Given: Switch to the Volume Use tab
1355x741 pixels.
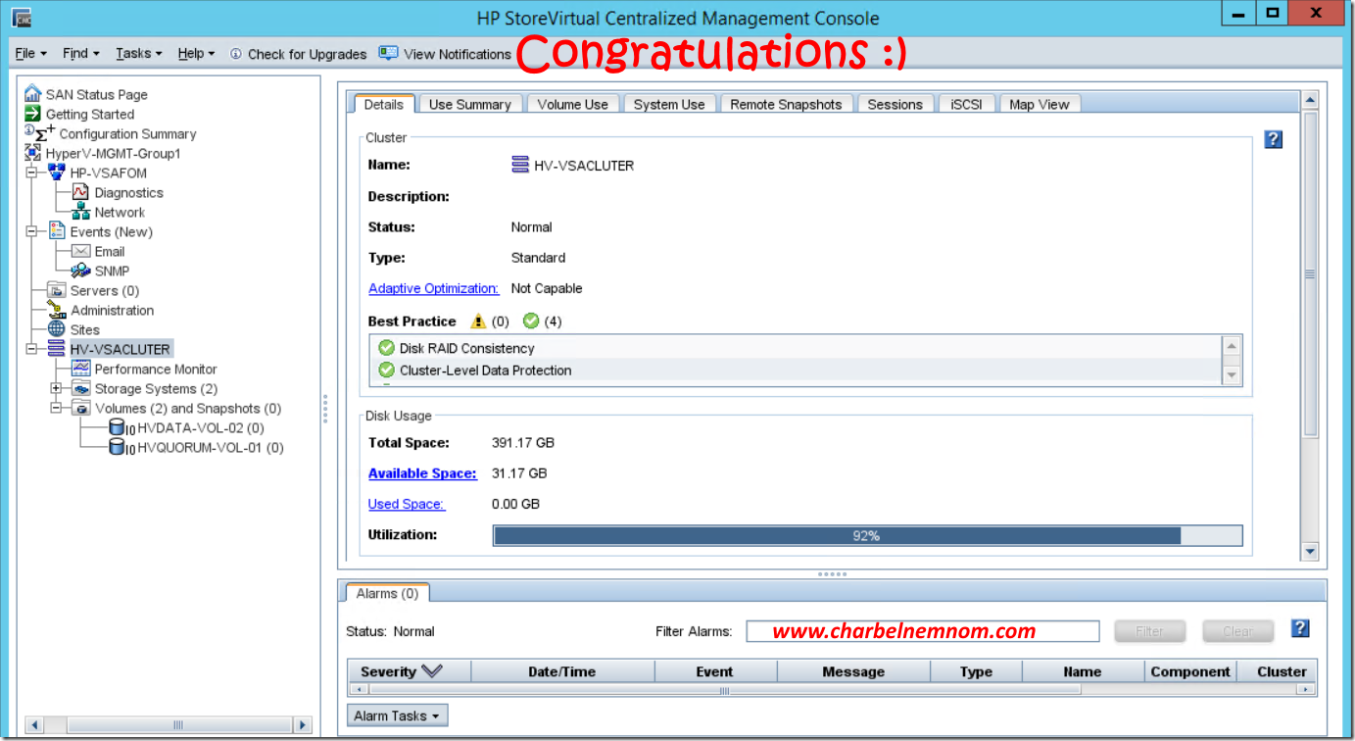Looking at the screenshot, I should point(573,104).
